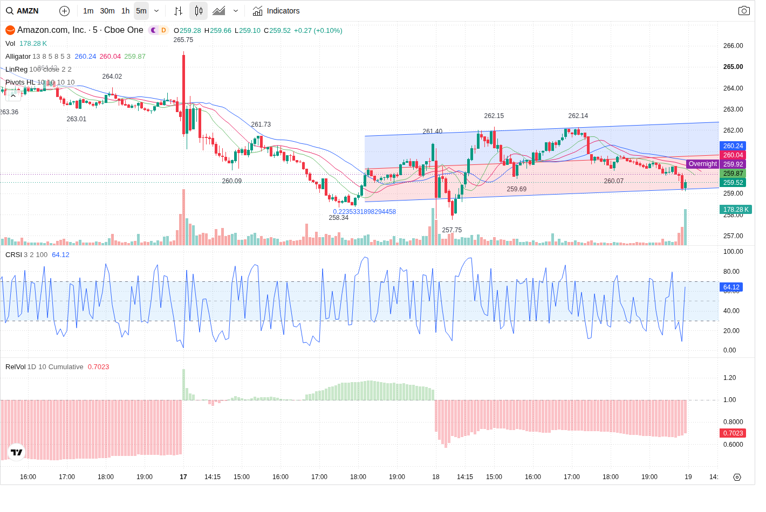The image size is (766, 512).
Task: Click the compare/add symbol plus icon
Action: pyautogui.click(x=64, y=11)
